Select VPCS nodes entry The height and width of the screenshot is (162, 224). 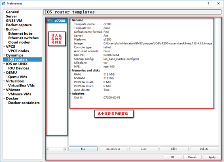click(19, 51)
